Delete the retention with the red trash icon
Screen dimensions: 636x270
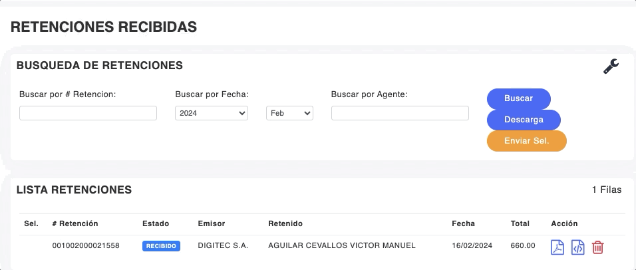click(x=598, y=247)
